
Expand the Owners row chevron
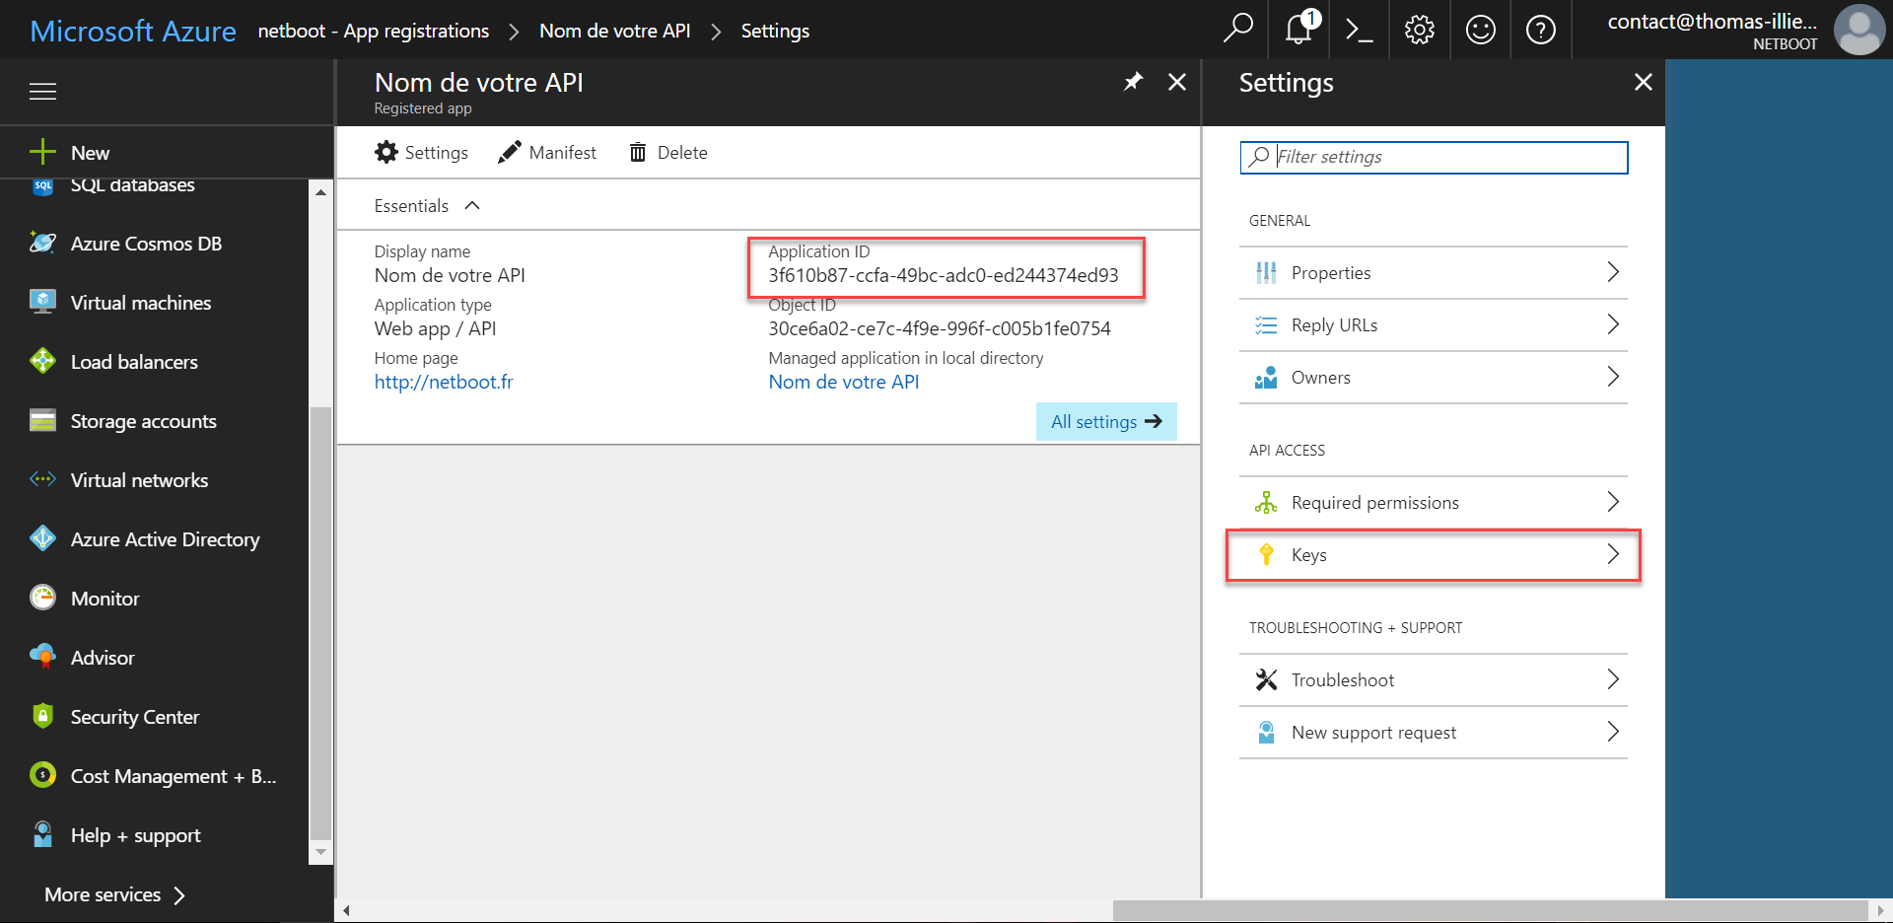tap(1613, 377)
